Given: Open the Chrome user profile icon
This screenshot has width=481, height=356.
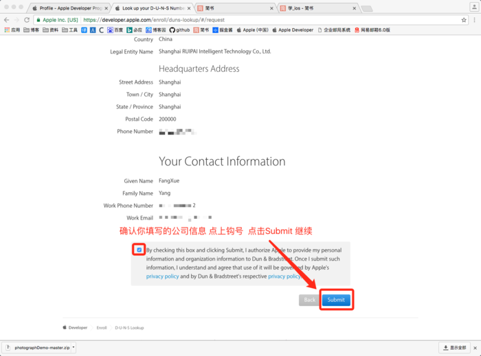Looking at the screenshot, I should 474,7.
